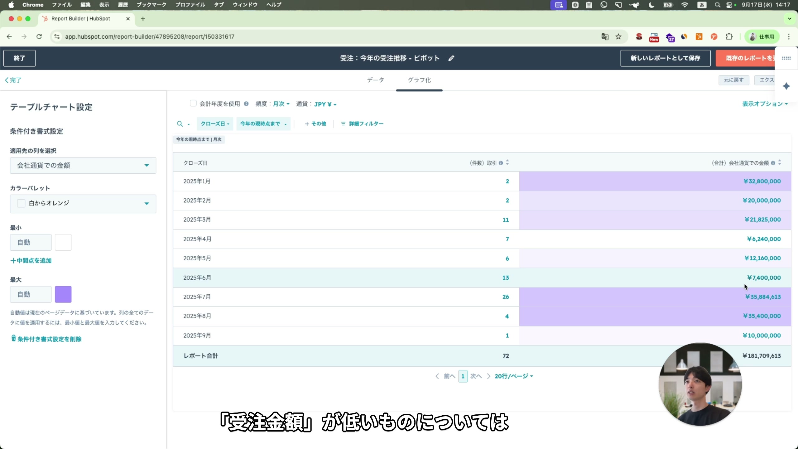This screenshot has height=449, width=798.
Task: Click the page number input field
Action: (x=463, y=376)
